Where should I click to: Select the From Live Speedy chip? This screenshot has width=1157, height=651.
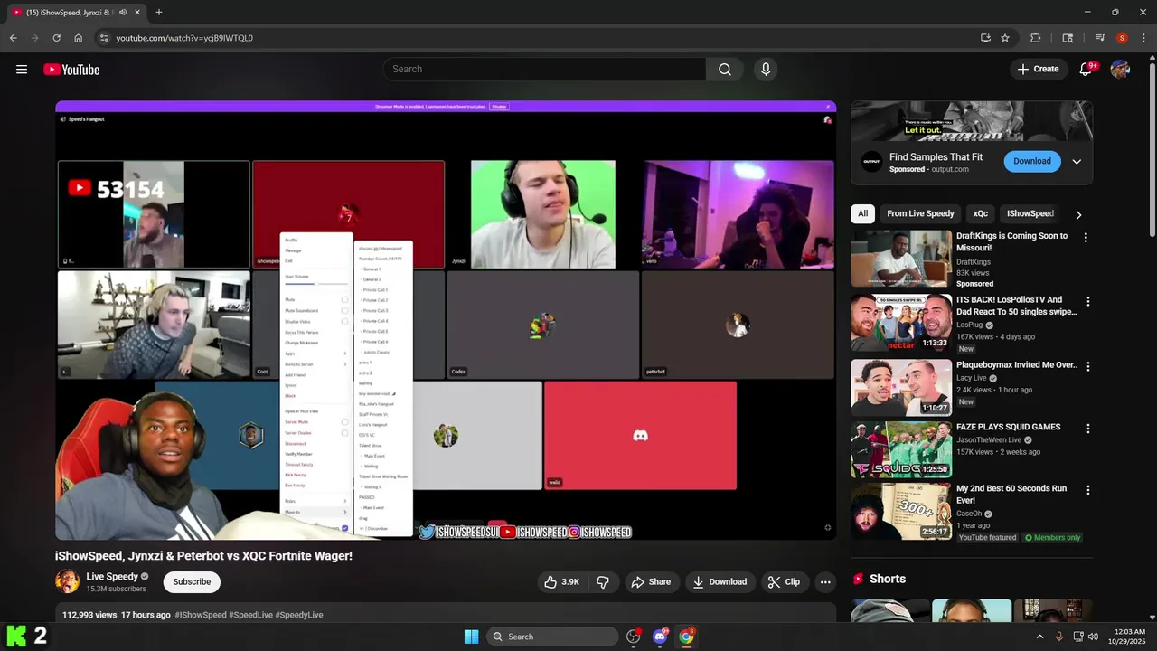click(920, 214)
